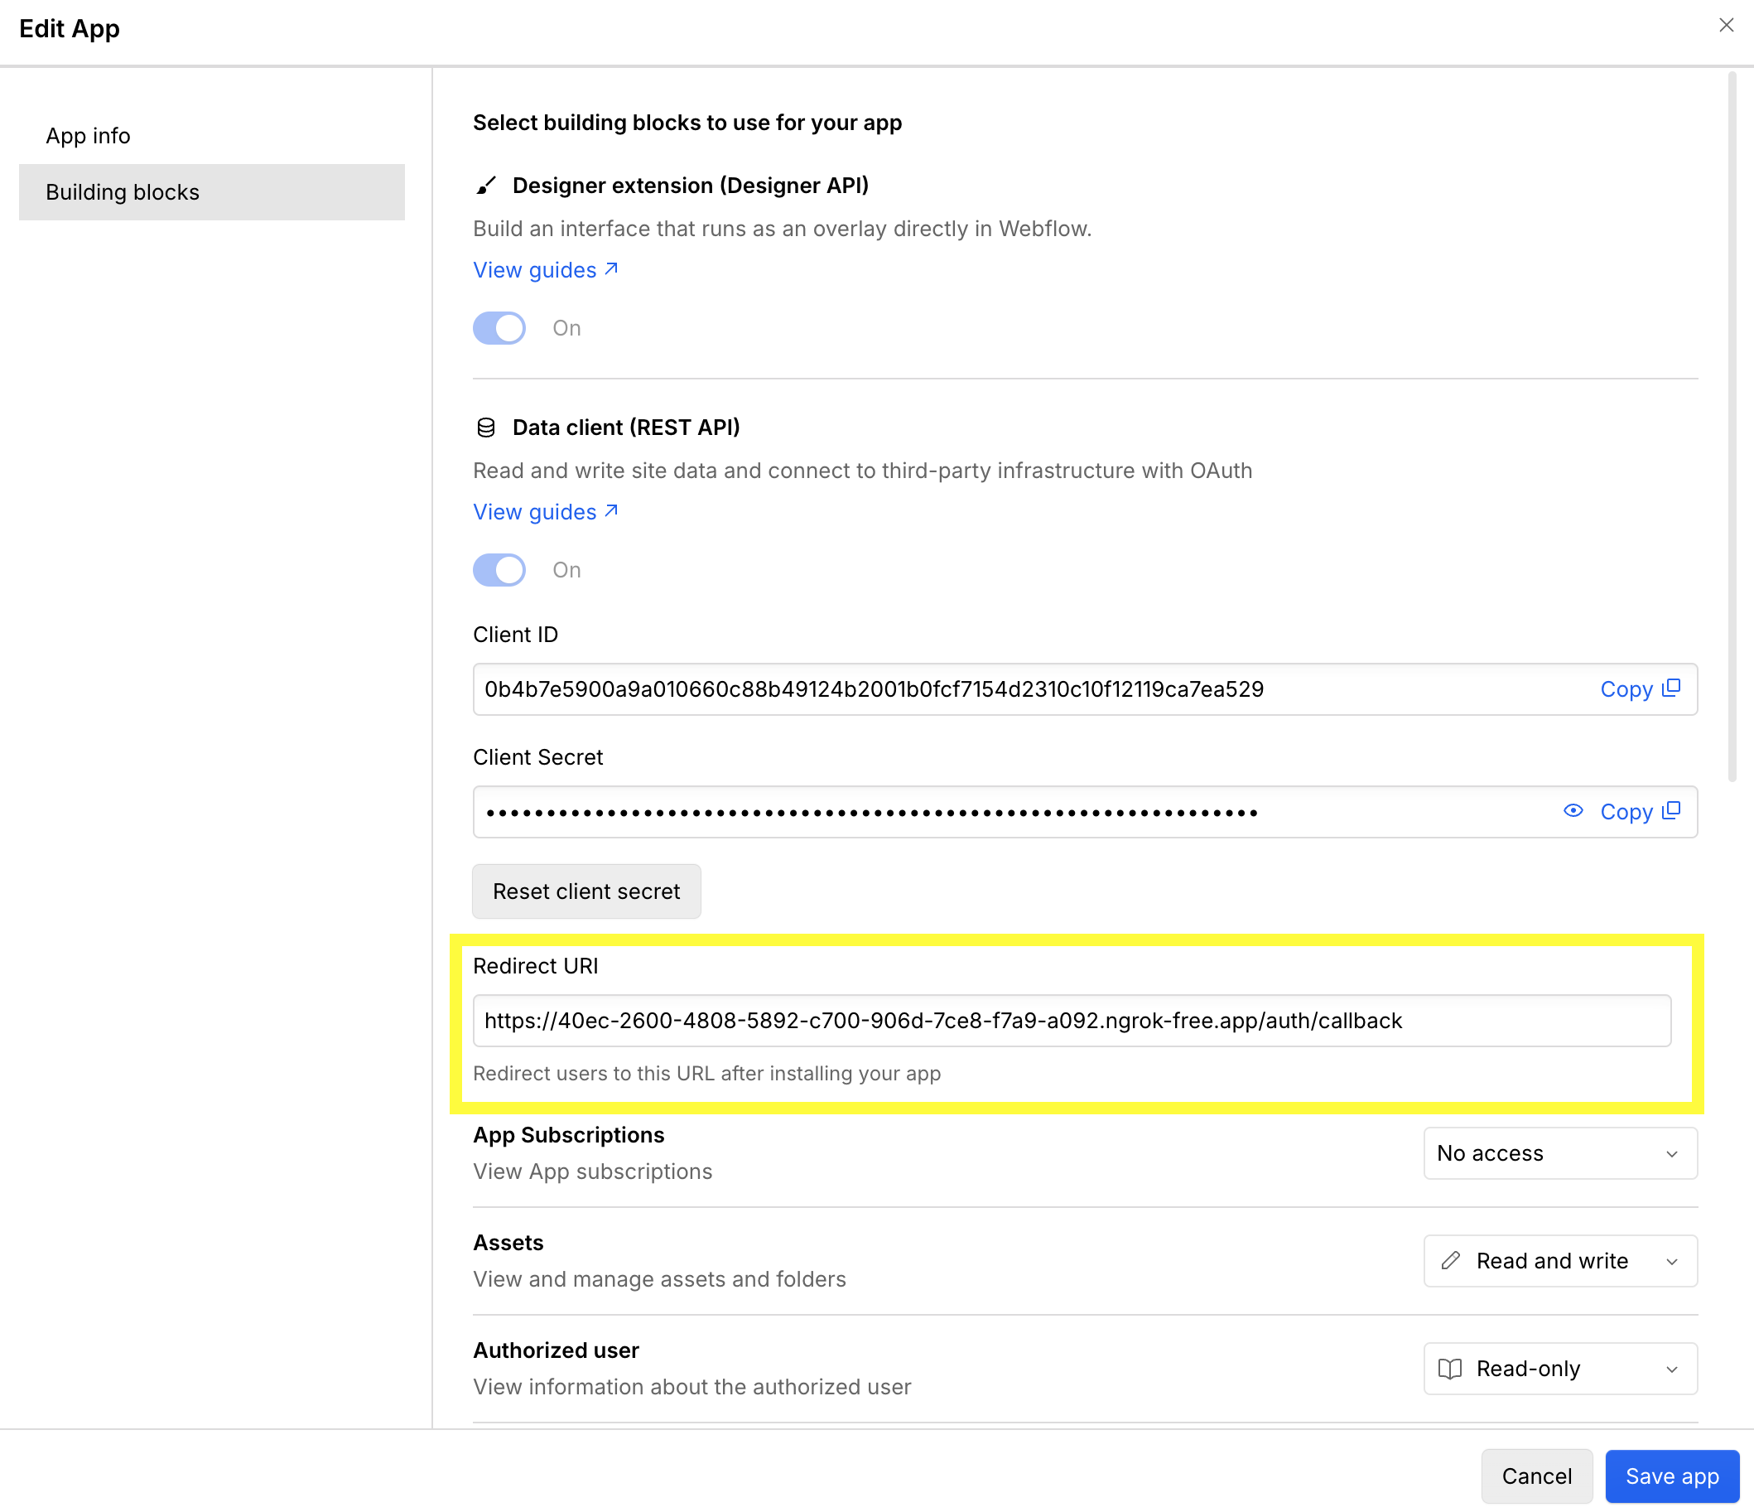The height and width of the screenshot is (1512, 1754).
Task: Click the Data client database icon
Action: (485, 428)
